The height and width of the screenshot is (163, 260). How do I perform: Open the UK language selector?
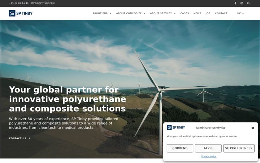tap(240, 13)
